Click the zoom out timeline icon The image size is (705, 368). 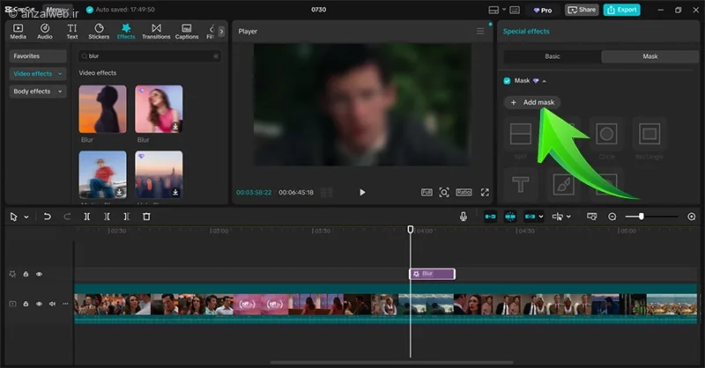[x=612, y=217]
